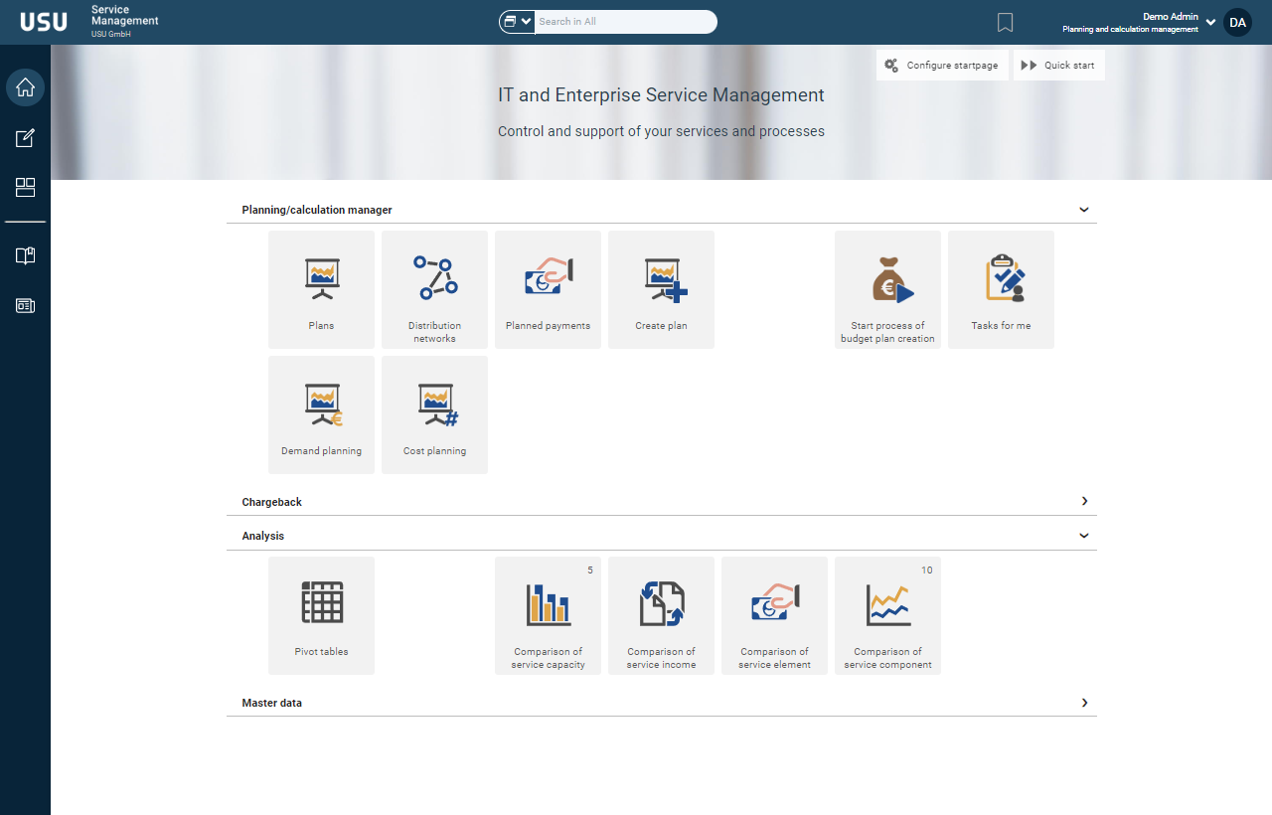Click the Create plan tile
Viewport: 1272px width, 815px height.
[x=661, y=289]
